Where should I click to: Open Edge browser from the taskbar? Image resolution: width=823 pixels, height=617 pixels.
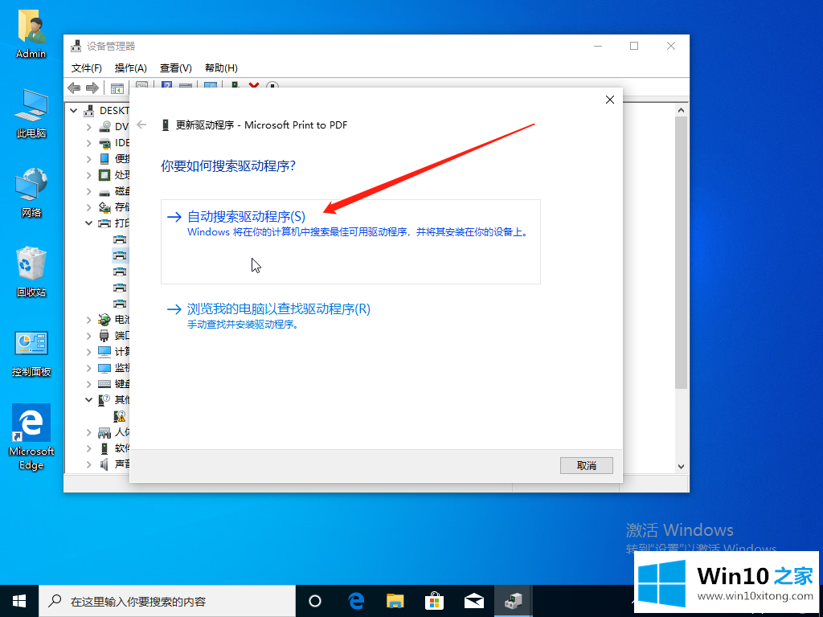(x=356, y=601)
